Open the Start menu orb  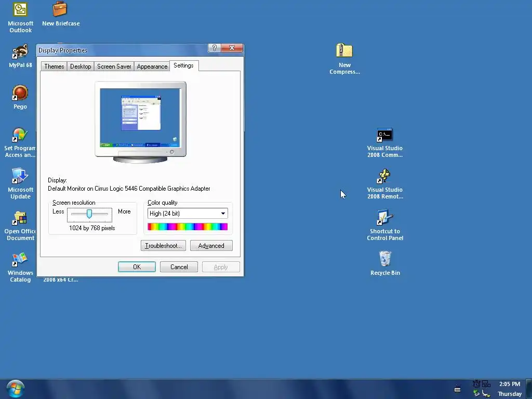coord(15,389)
